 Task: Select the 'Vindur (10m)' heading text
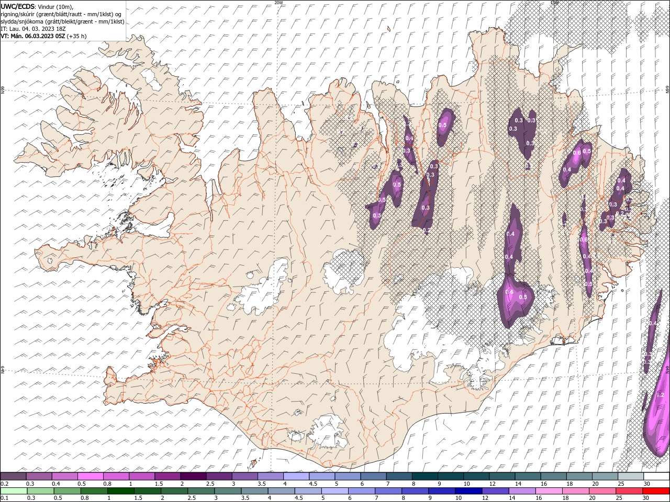pyautogui.click(x=55, y=6)
